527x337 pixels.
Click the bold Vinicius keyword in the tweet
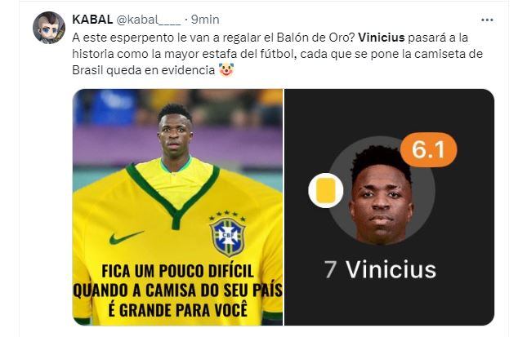click(381, 38)
